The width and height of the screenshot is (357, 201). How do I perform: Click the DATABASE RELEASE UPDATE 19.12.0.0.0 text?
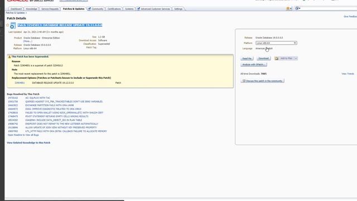coord(53,83)
